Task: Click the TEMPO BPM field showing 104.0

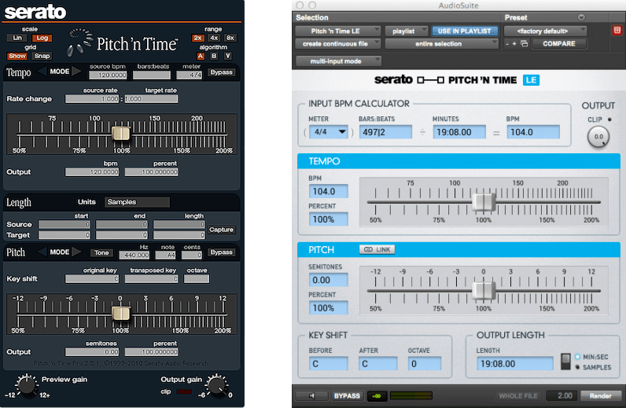Action: (x=328, y=191)
